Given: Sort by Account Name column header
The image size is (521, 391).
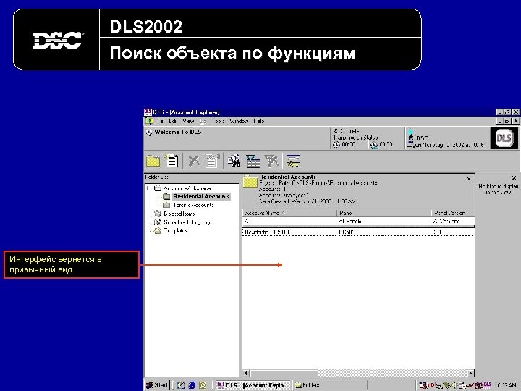Looking at the screenshot, I should [x=289, y=213].
